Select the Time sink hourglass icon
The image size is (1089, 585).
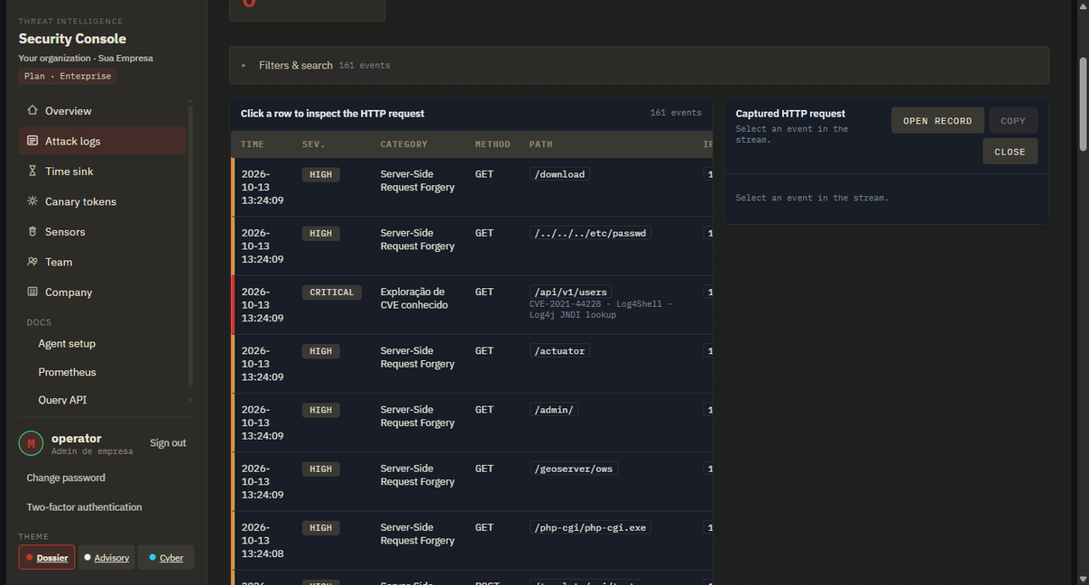(32, 172)
